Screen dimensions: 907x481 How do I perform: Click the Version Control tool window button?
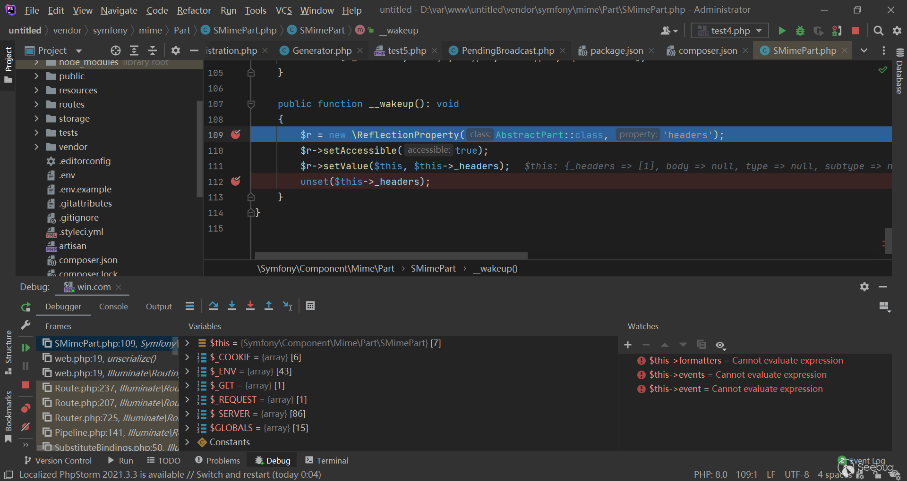point(58,460)
